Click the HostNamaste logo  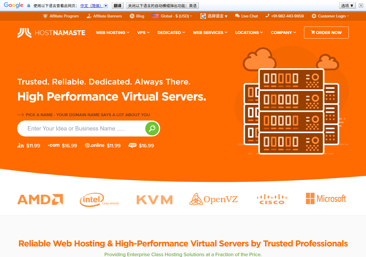coord(51,33)
